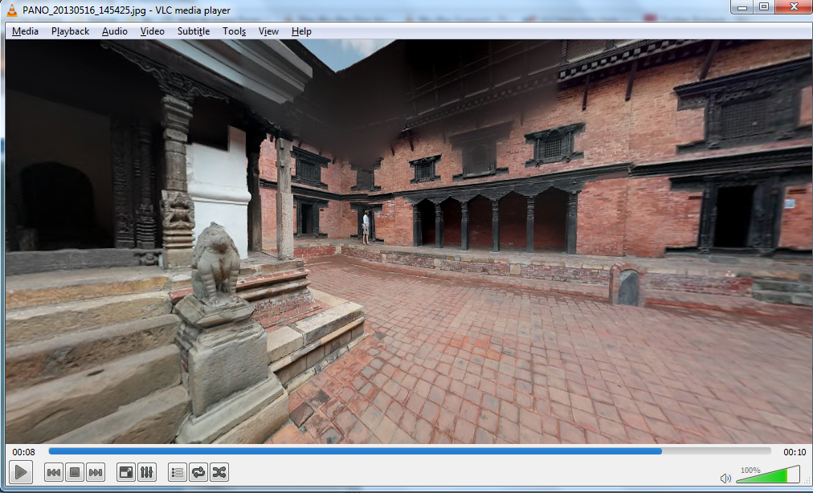Click the playback seek bar
This screenshot has width=813, height=493.
[408, 451]
